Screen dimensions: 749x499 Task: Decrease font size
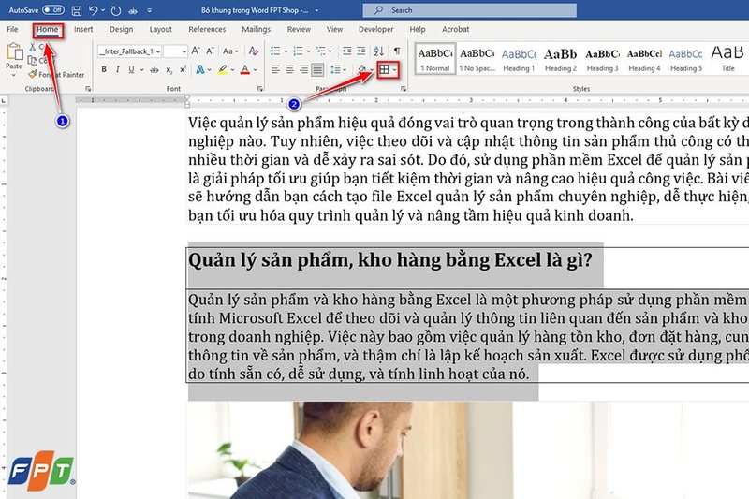click(210, 51)
